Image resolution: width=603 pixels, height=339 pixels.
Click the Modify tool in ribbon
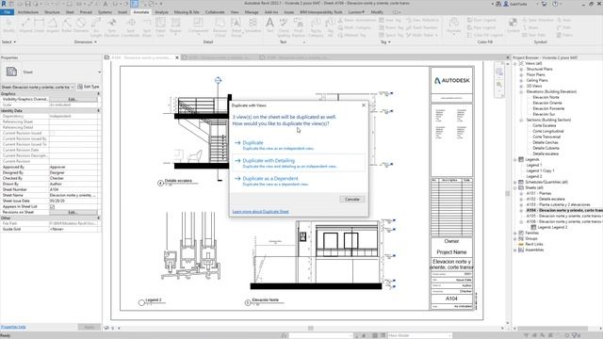tap(8, 25)
